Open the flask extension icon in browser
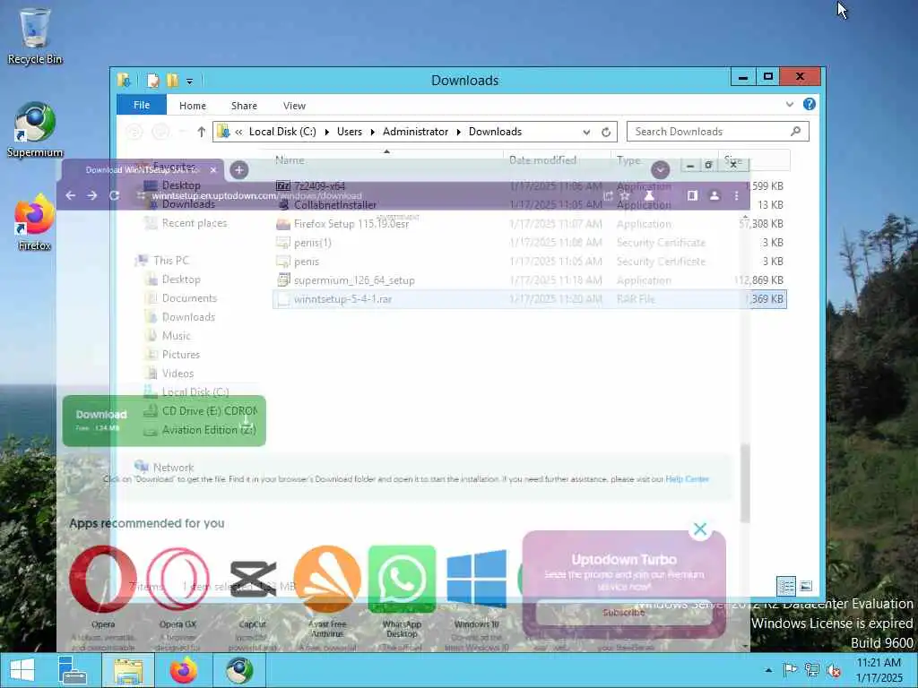This screenshot has width=918, height=688. tap(649, 195)
